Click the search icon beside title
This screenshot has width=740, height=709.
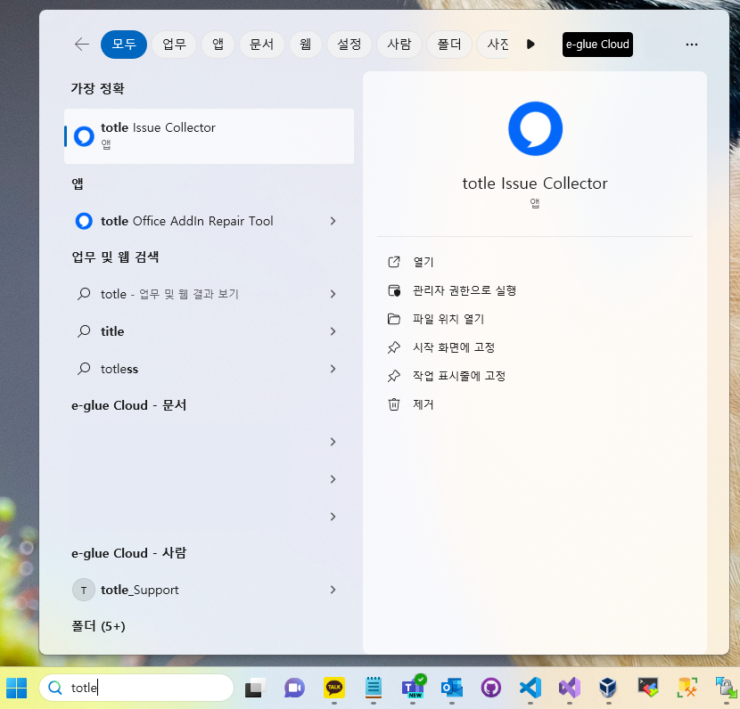(84, 331)
